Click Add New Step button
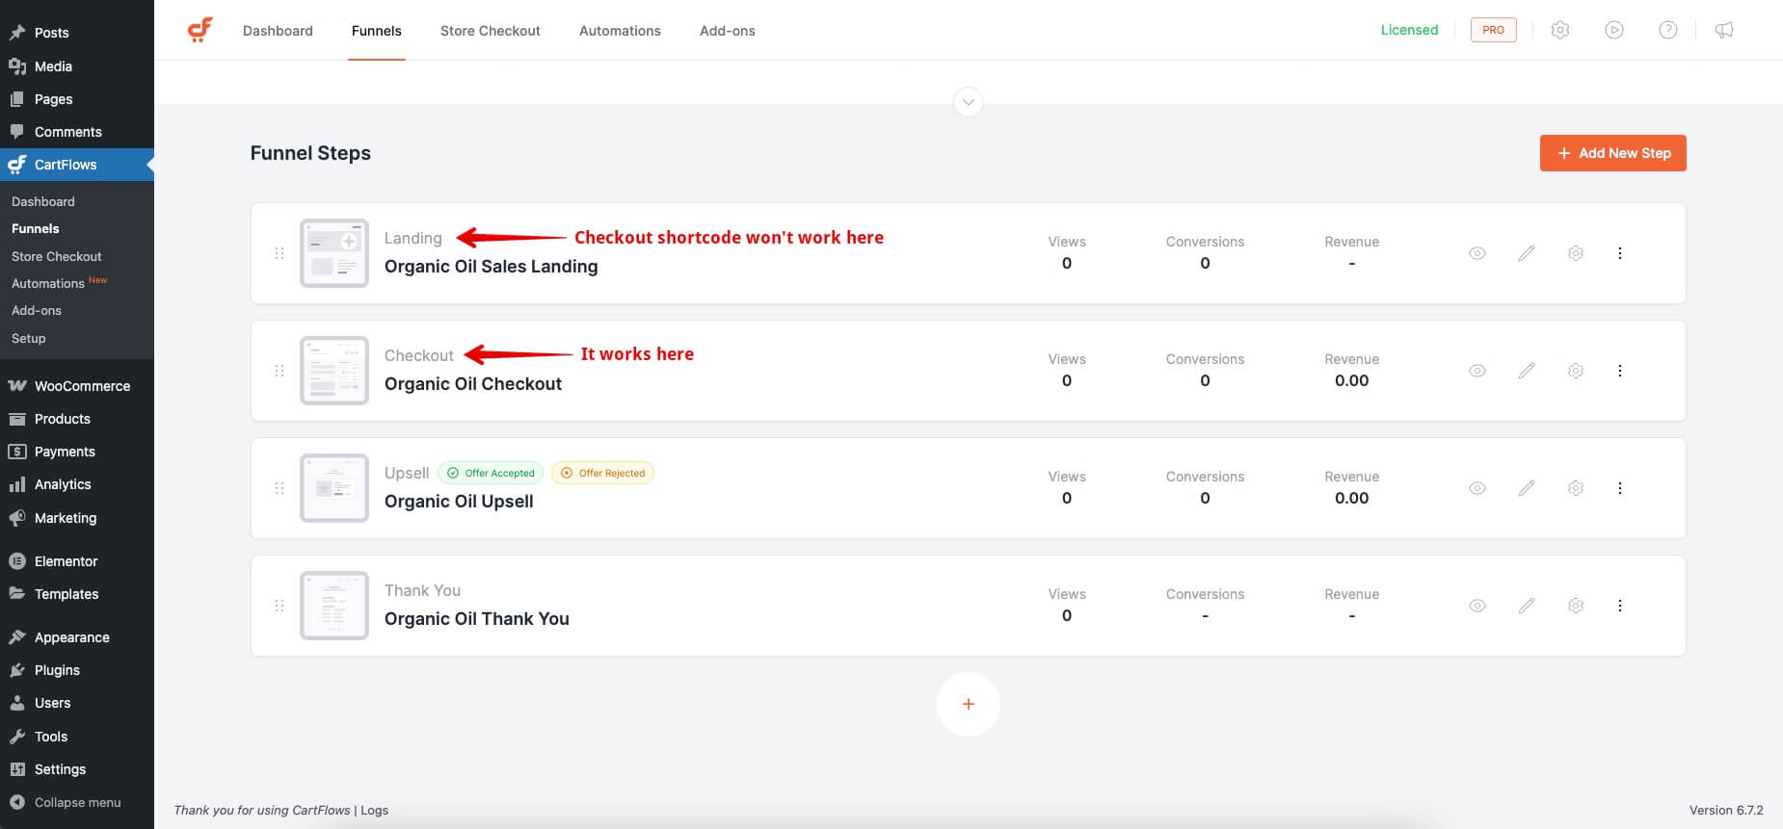1783x829 pixels. click(1613, 153)
